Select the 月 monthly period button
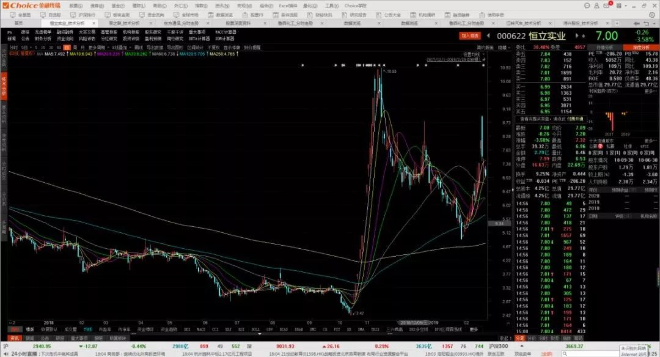Viewport: 660px width, 357px height. click(82, 48)
